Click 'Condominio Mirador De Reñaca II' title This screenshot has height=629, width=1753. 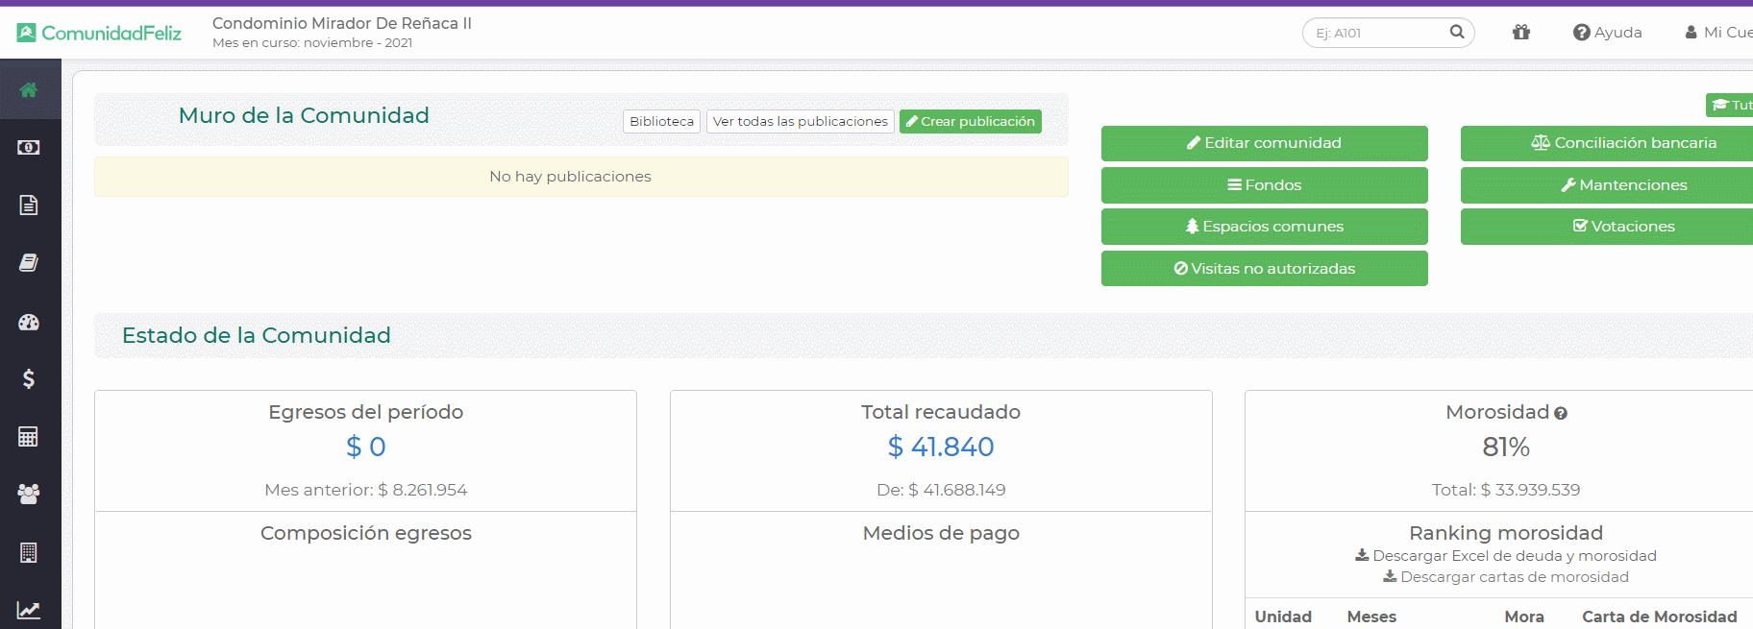342,23
